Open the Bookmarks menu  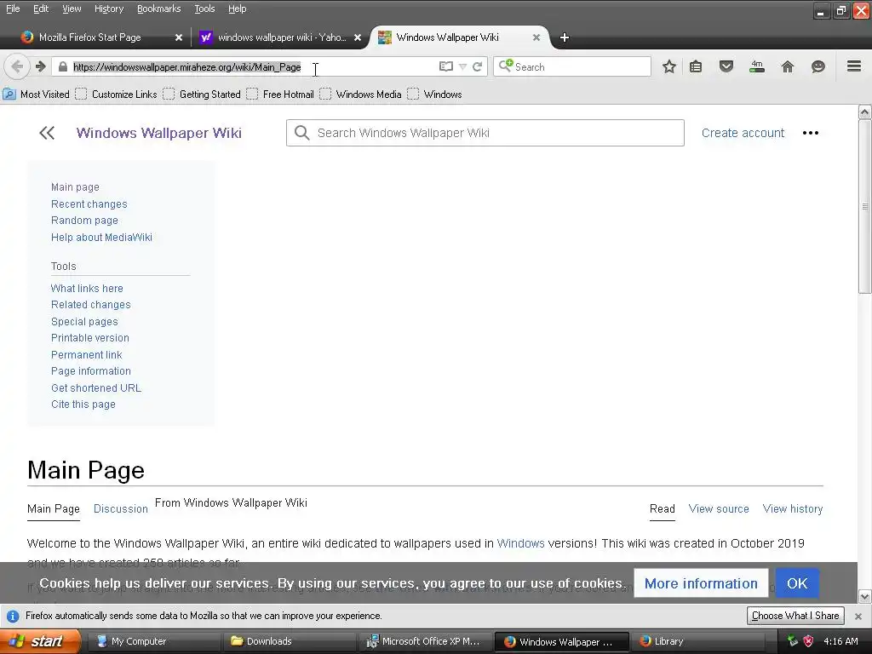(158, 9)
